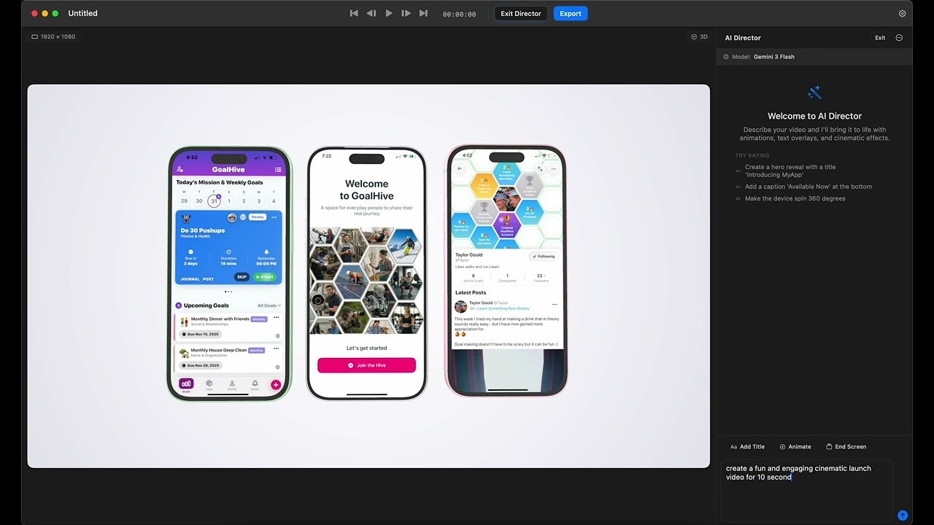Send the prompt with arrow button

click(903, 516)
